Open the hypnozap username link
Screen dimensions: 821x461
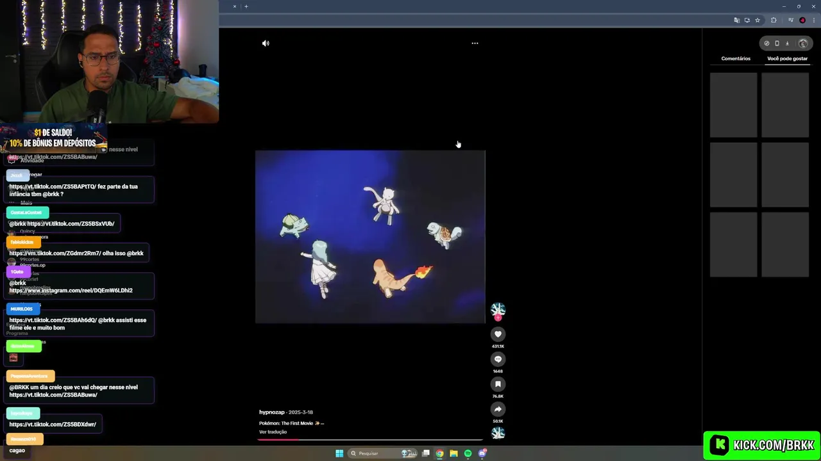point(272,412)
